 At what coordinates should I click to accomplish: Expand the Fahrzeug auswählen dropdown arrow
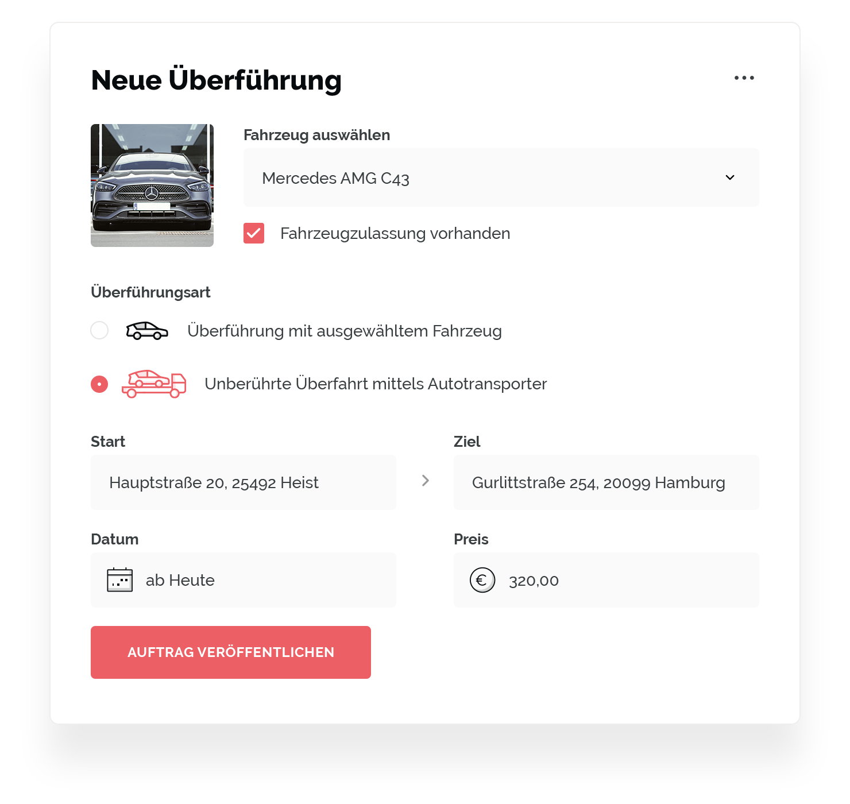tap(730, 177)
